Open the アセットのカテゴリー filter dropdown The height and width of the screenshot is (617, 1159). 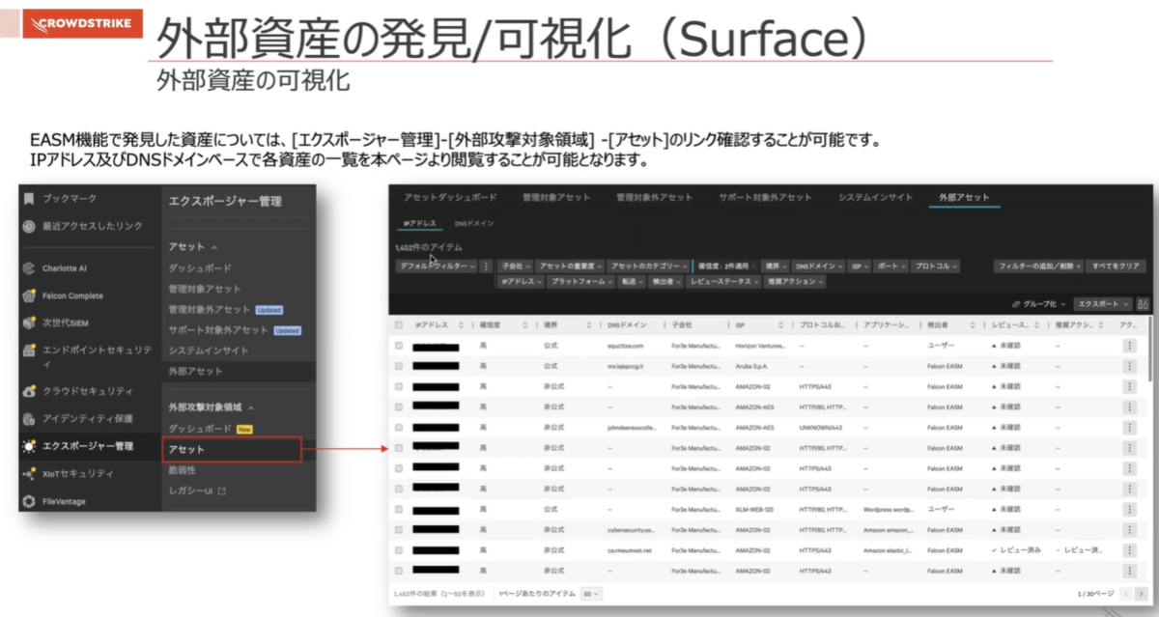click(649, 266)
